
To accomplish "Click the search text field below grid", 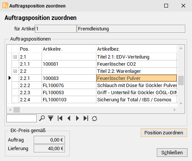I will point(21,118).
